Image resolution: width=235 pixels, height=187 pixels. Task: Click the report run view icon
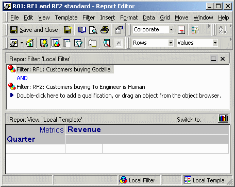click(14, 43)
